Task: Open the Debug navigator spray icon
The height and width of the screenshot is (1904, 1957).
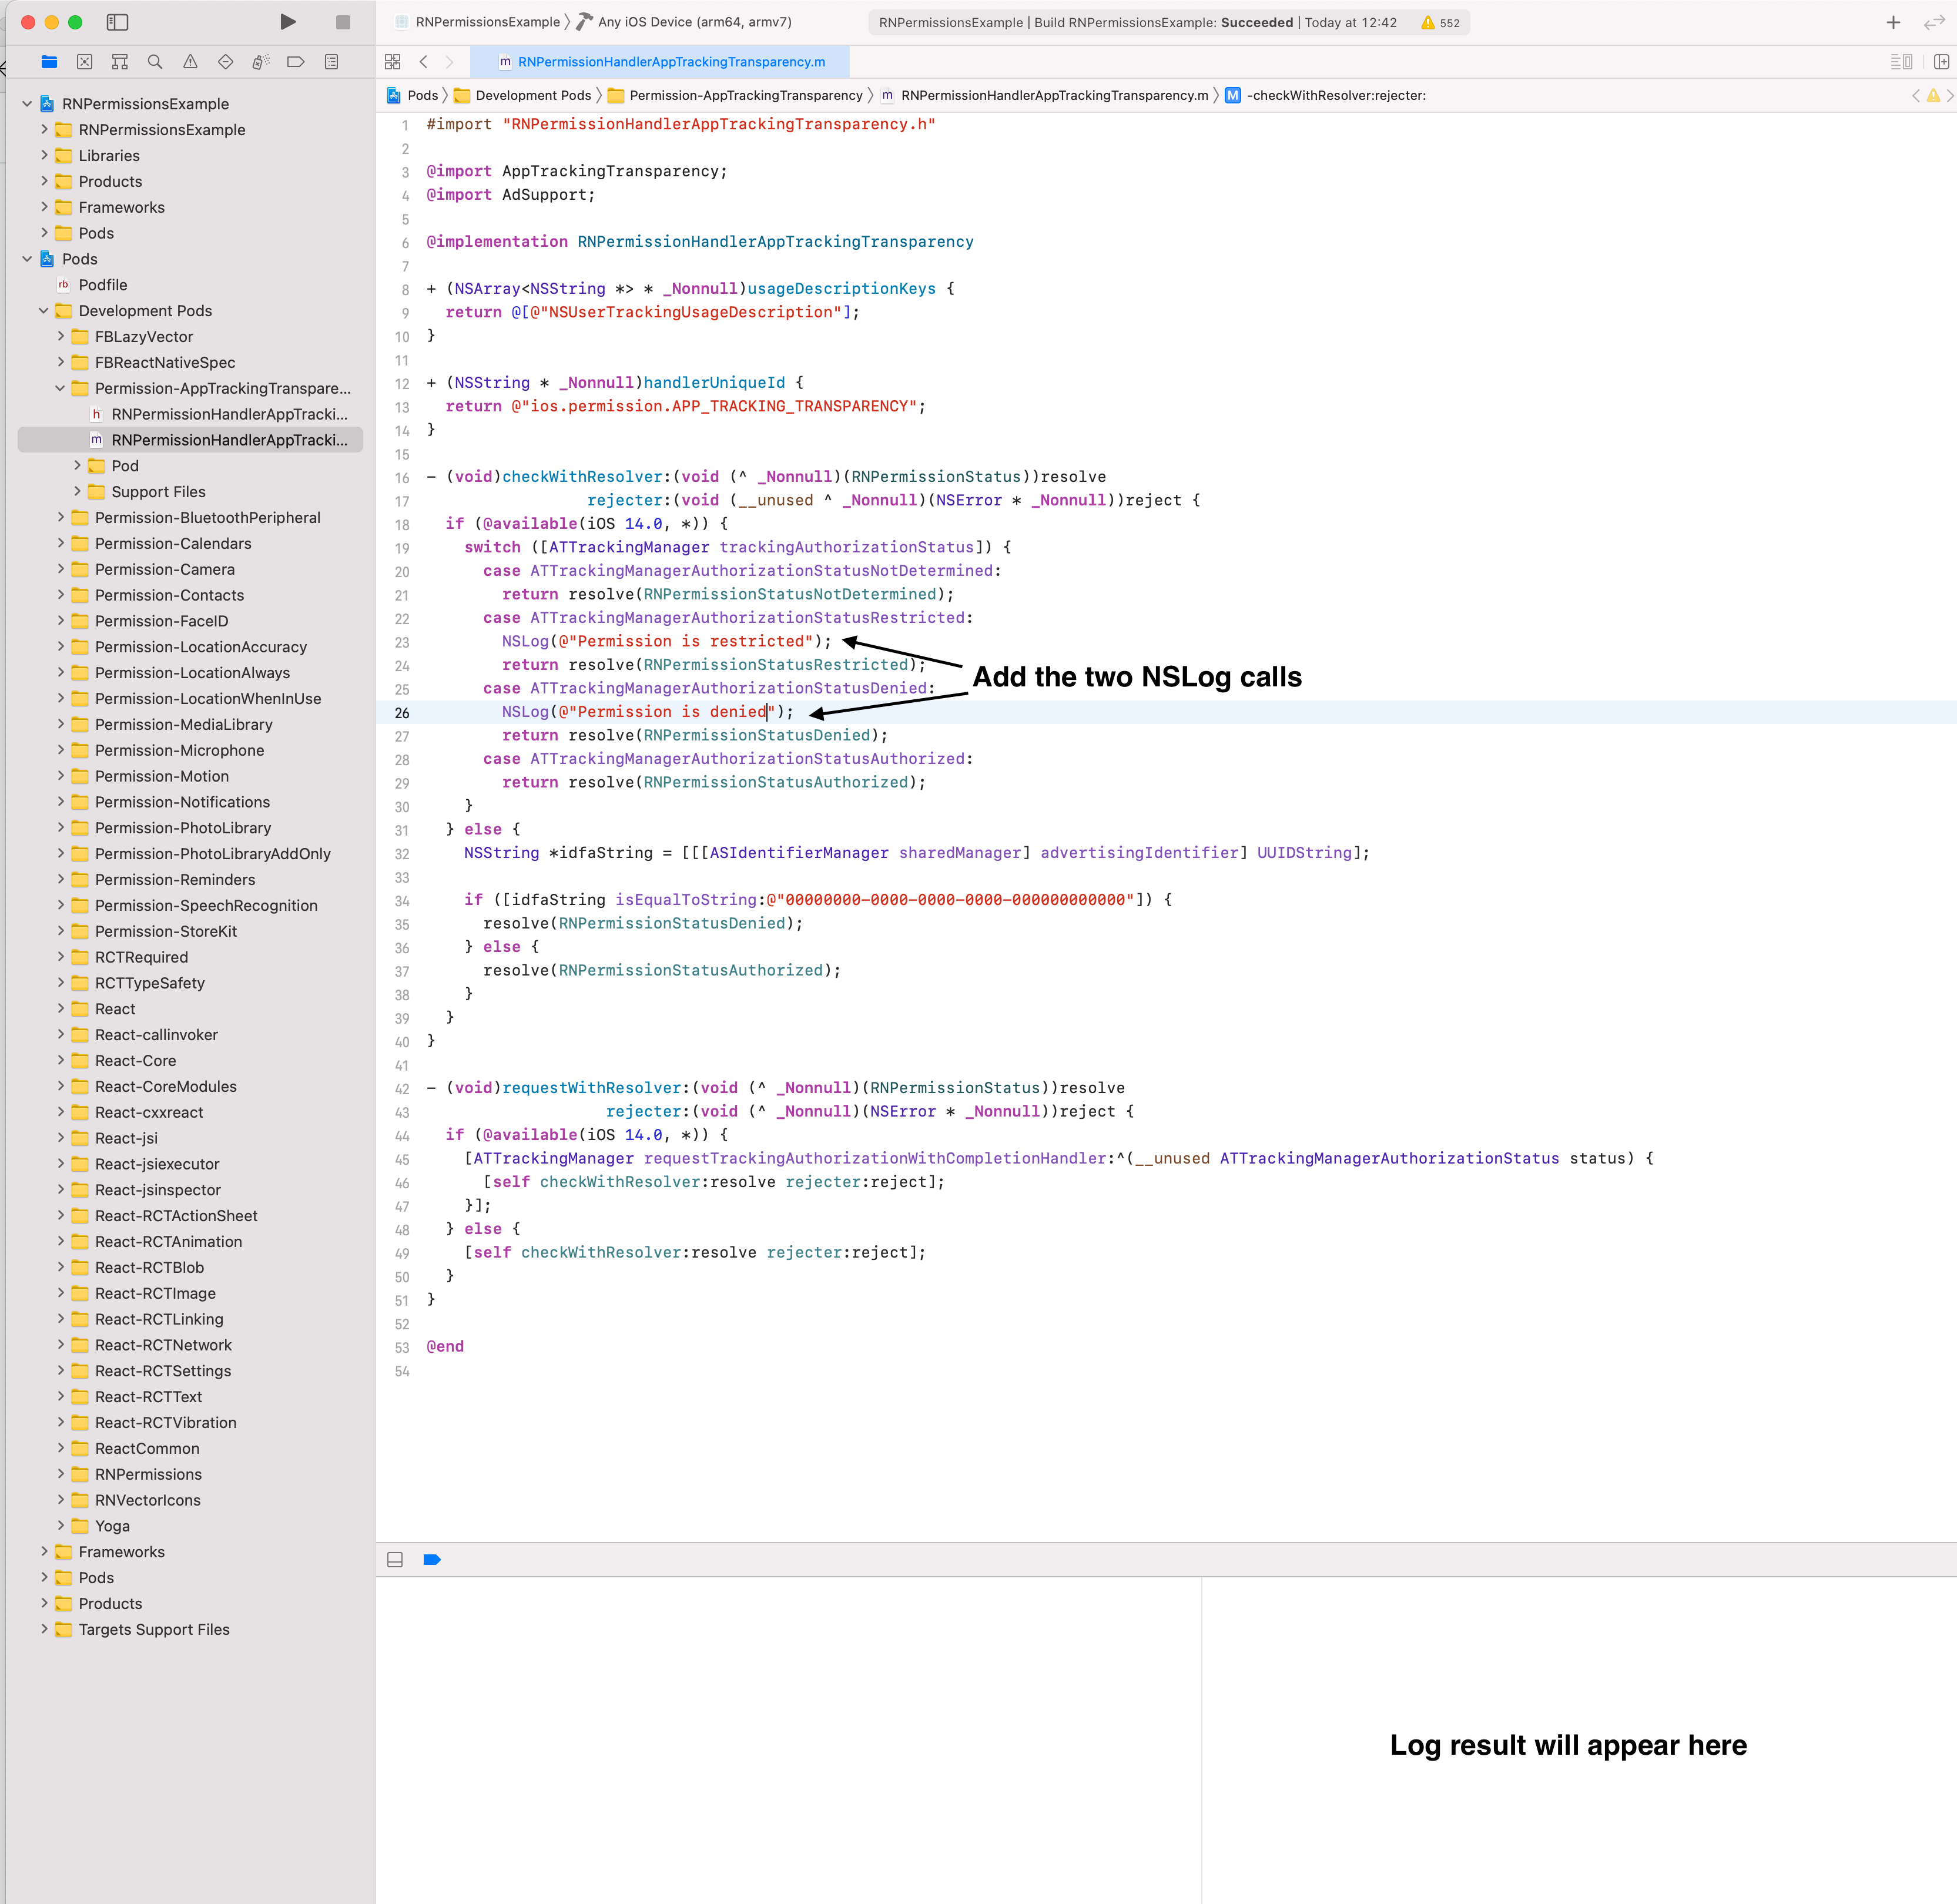Action: pos(260,61)
